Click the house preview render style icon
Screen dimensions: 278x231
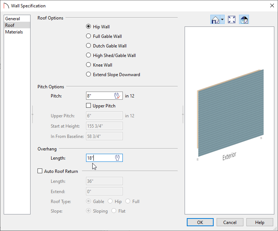click(215, 19)
